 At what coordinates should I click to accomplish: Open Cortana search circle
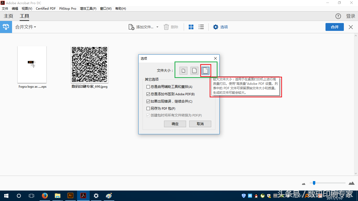[x=19, y=196]
